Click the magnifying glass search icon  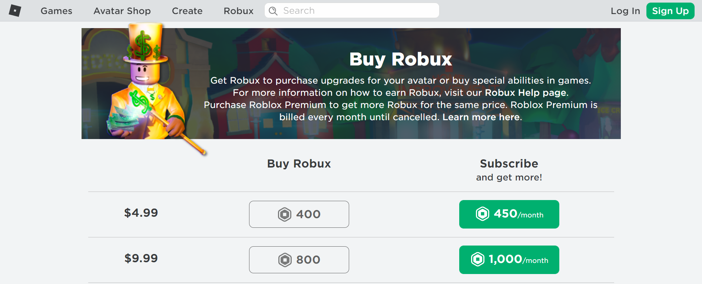coord(273,11)
